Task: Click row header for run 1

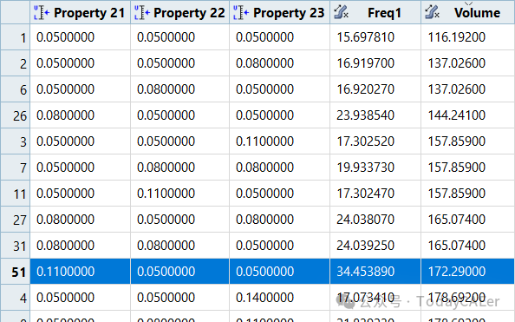Action: tap(15, 37)
